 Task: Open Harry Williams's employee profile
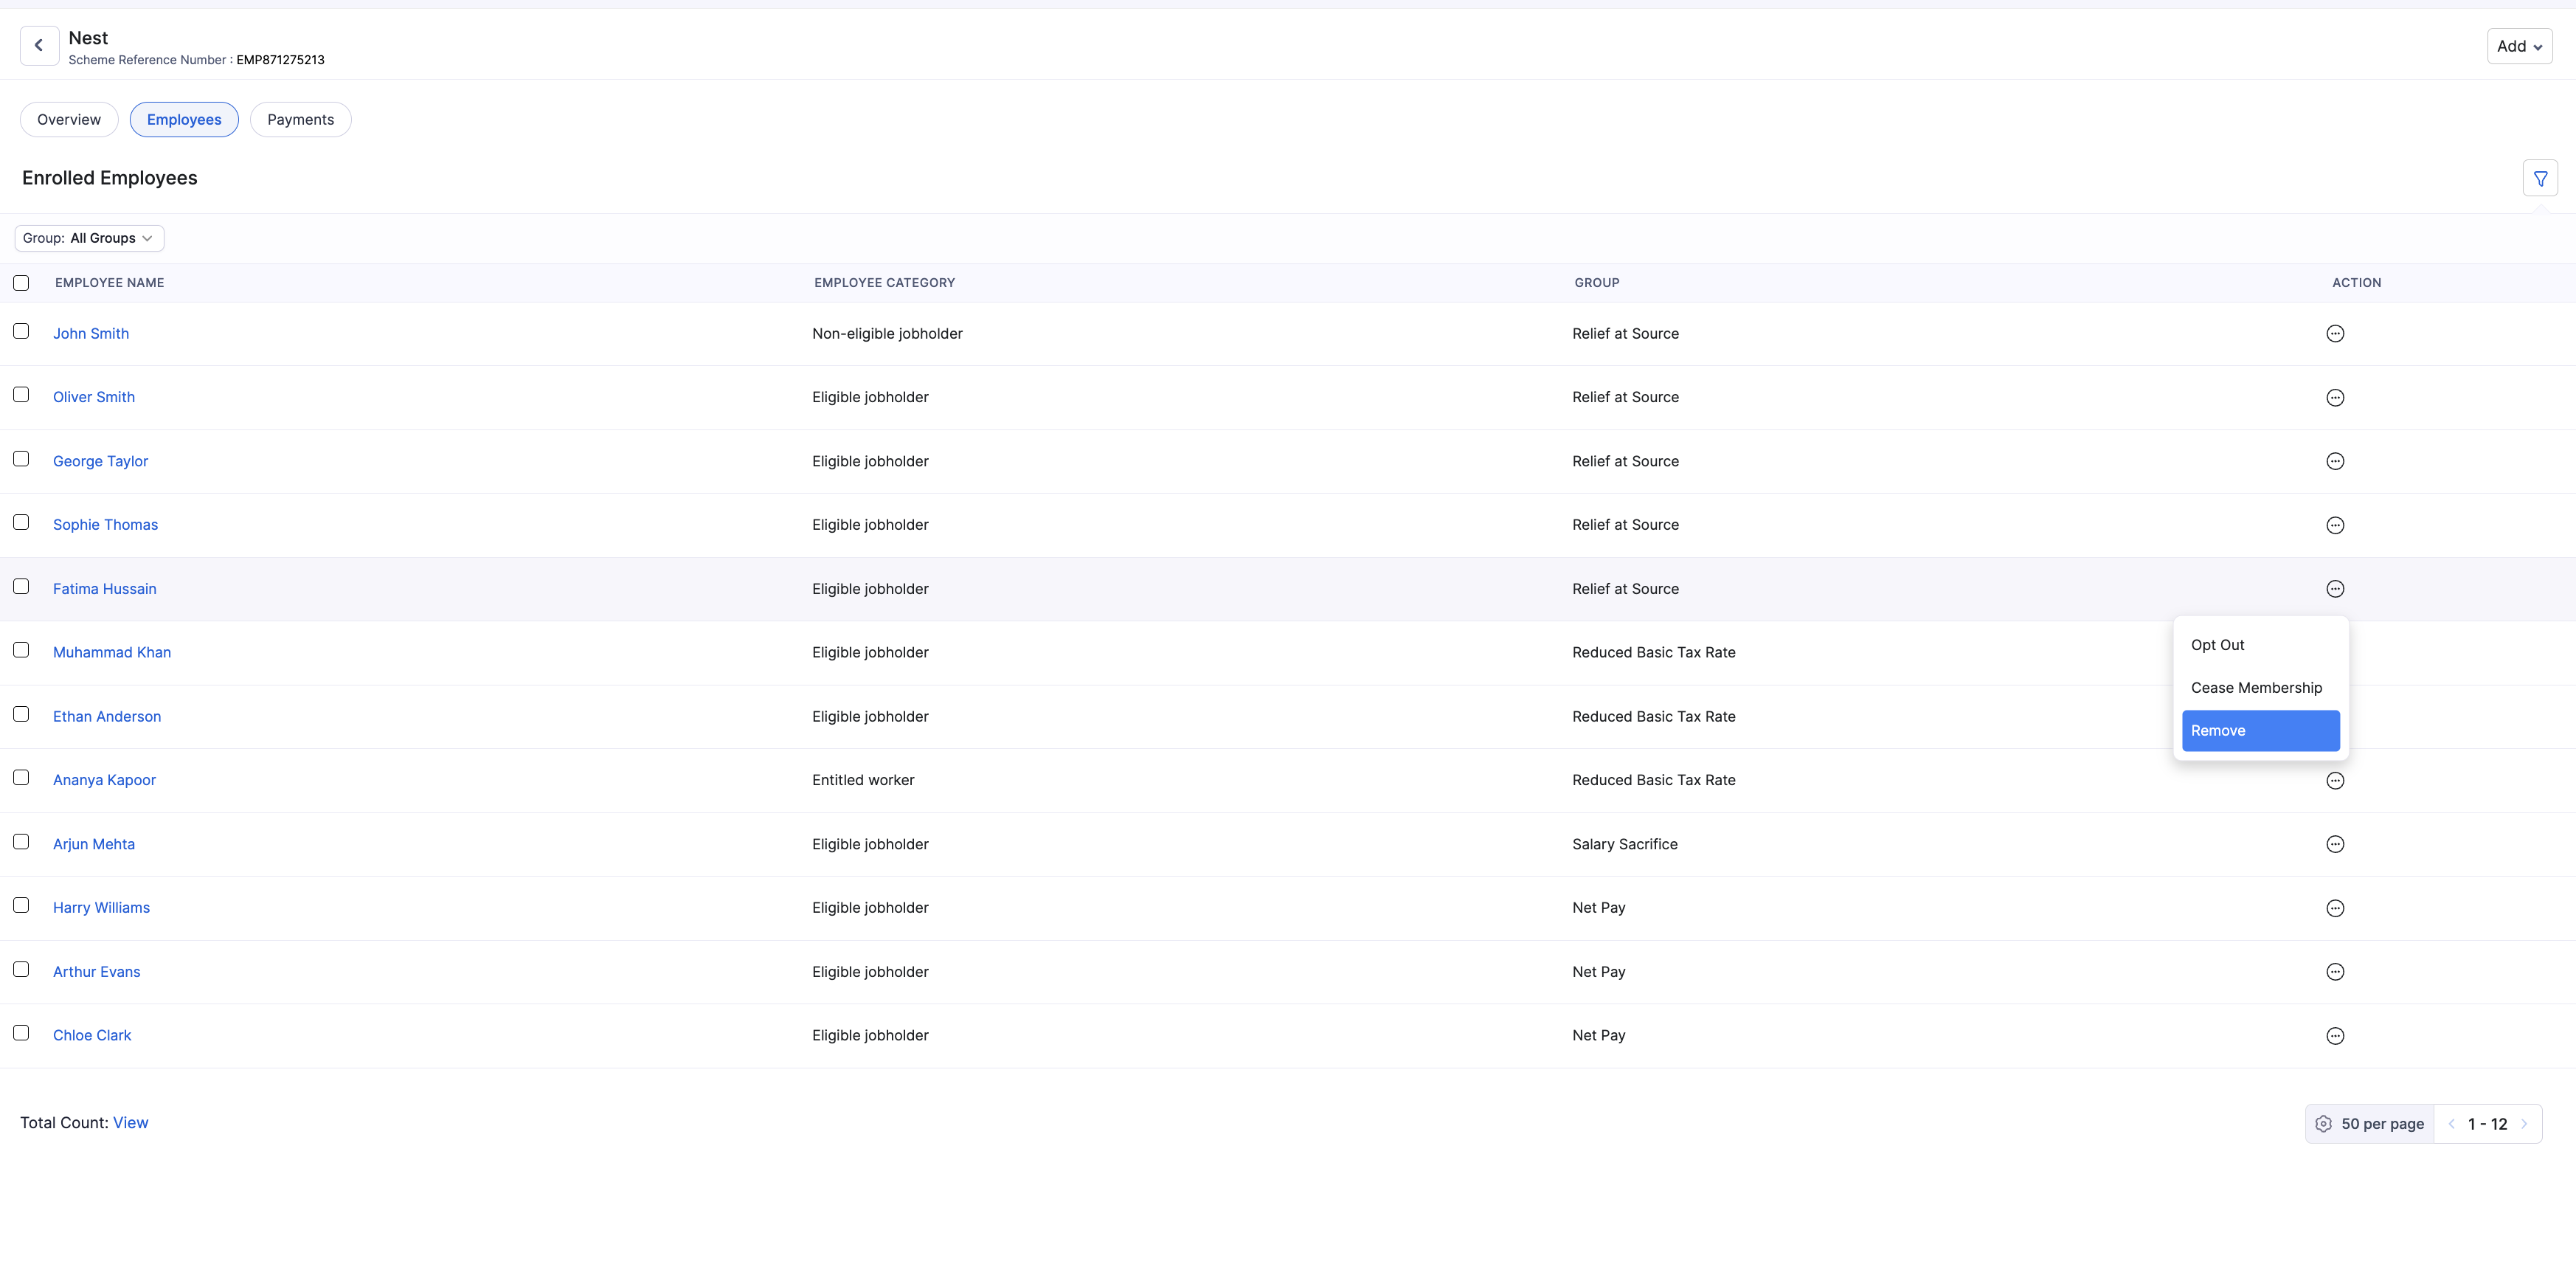(x=101, y=908)
